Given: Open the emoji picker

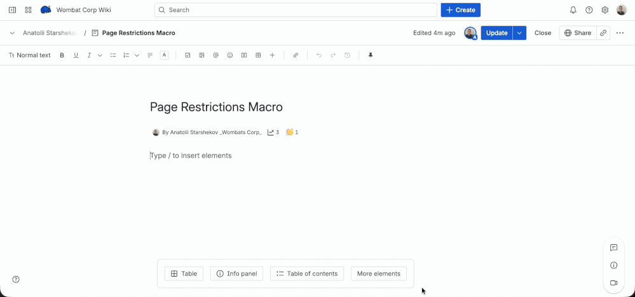Looking at the screenshot, I should click(230, 55).
